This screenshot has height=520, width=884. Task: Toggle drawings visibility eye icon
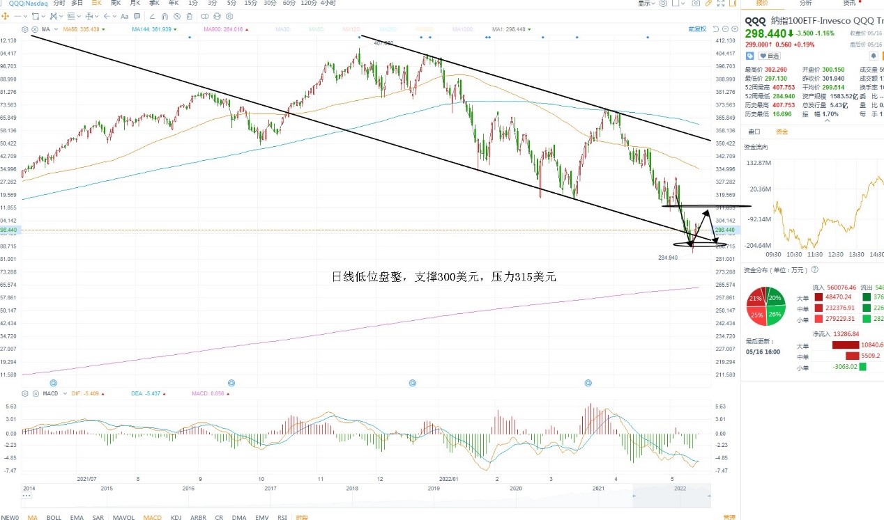[217, 16]
